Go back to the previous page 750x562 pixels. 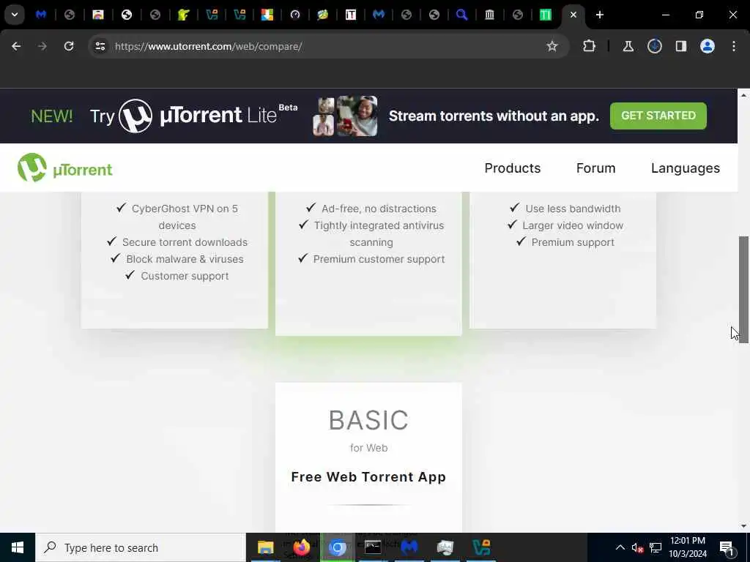tap(16, 46)
